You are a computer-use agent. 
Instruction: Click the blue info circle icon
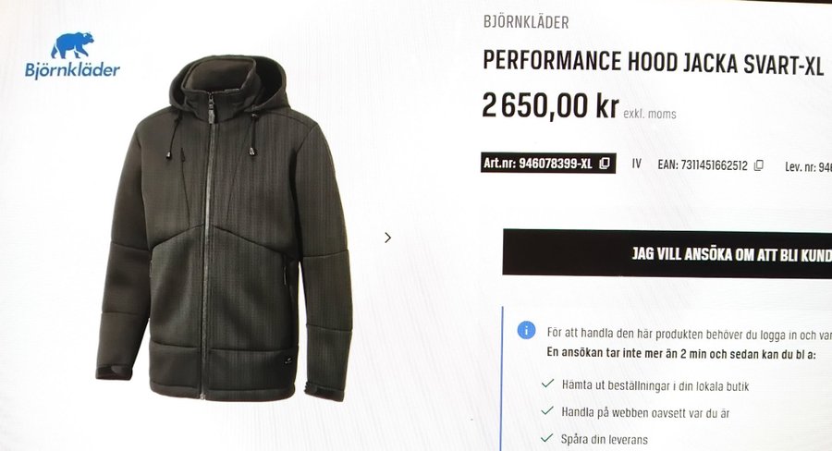526,331
